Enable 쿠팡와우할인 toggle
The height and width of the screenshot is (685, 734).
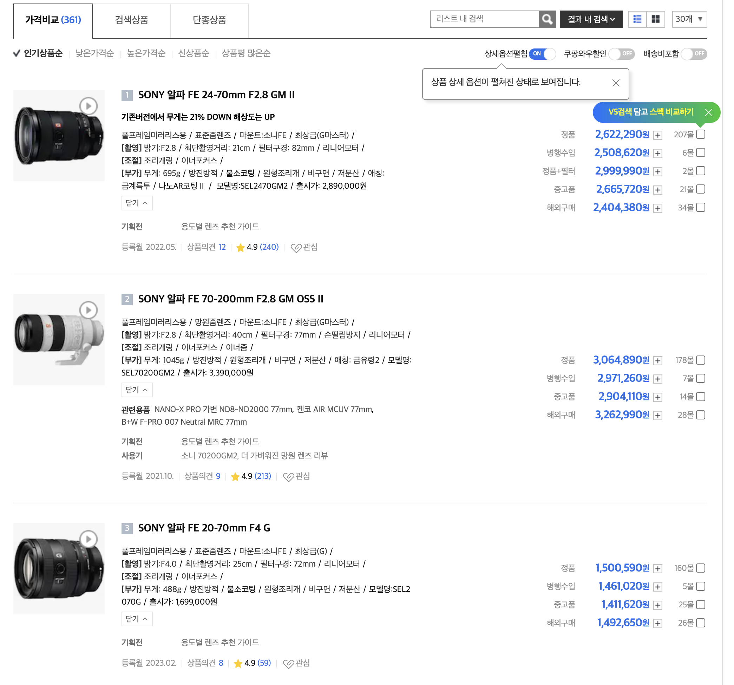tap(622, 54)
